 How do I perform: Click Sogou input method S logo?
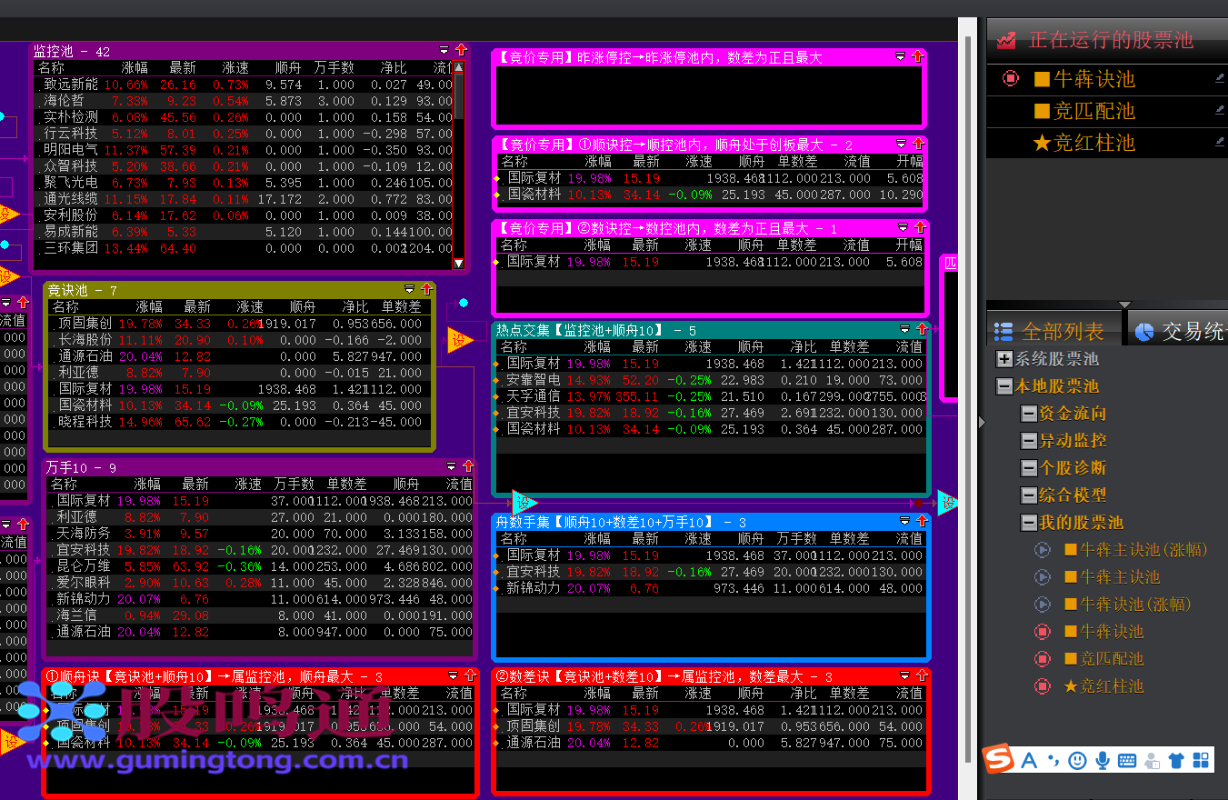pos(999,759)
